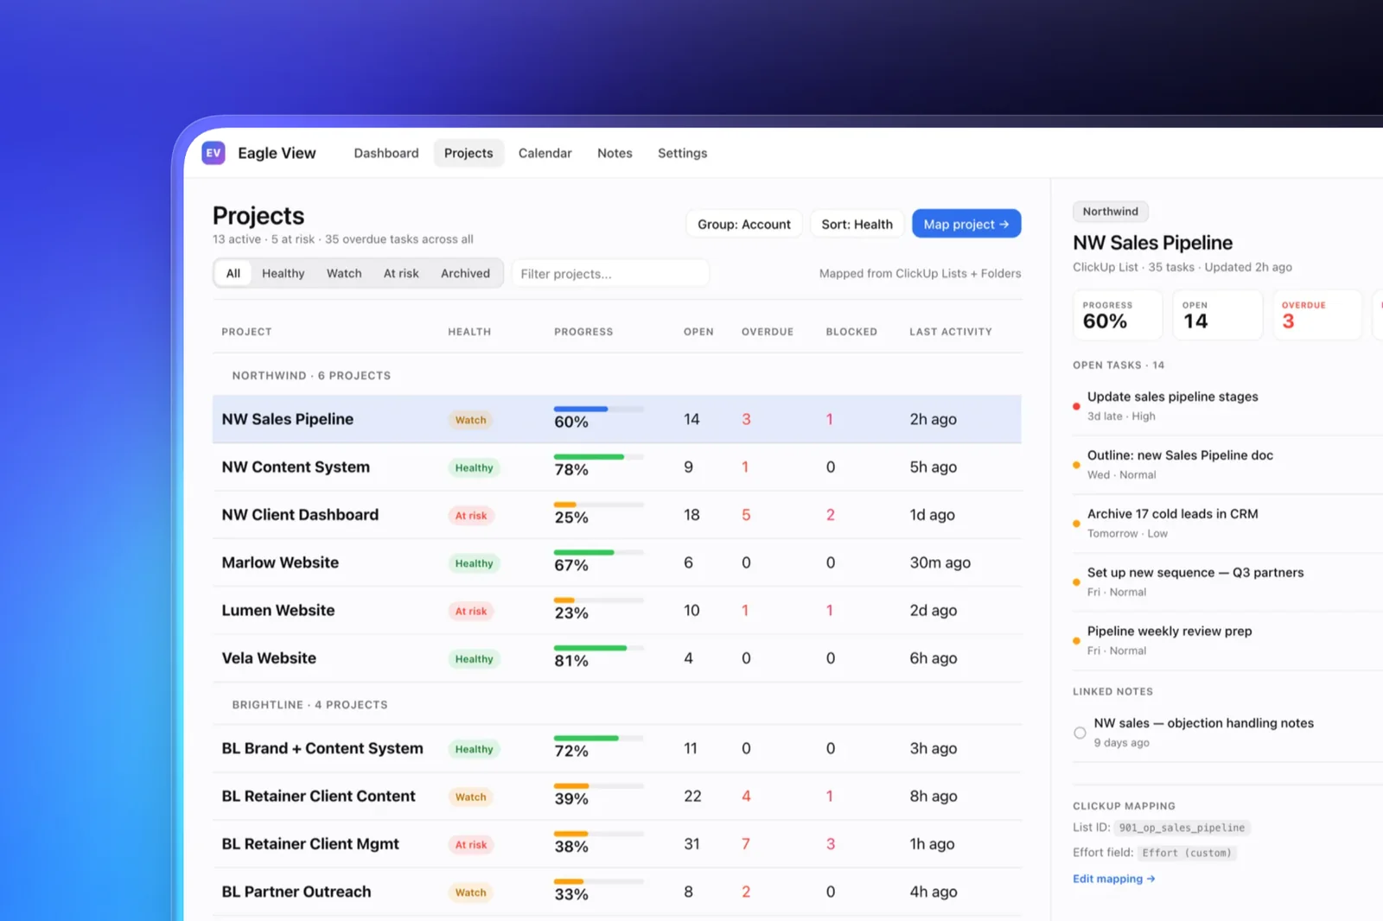This screenshot has height=921, width=1383.
Task: Select the All filter segment
Action: [233, 273]
